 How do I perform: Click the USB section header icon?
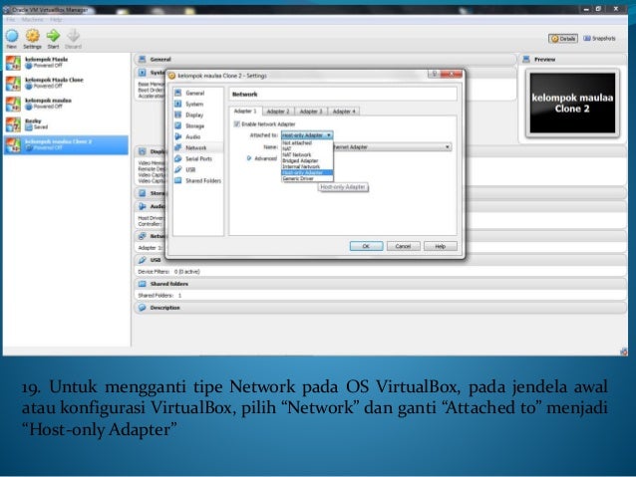coord(142,260)
